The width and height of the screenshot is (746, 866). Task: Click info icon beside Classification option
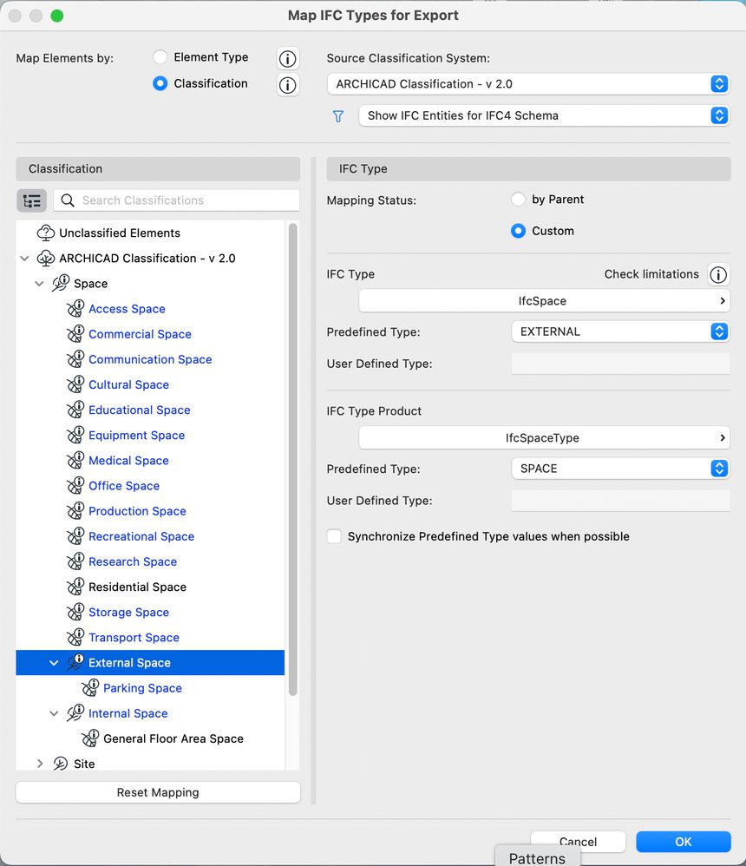288,85
